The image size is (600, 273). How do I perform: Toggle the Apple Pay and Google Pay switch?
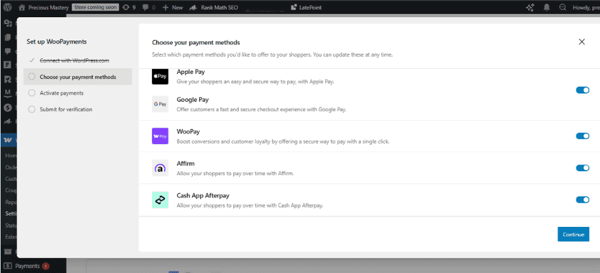(x=582, y=90)
